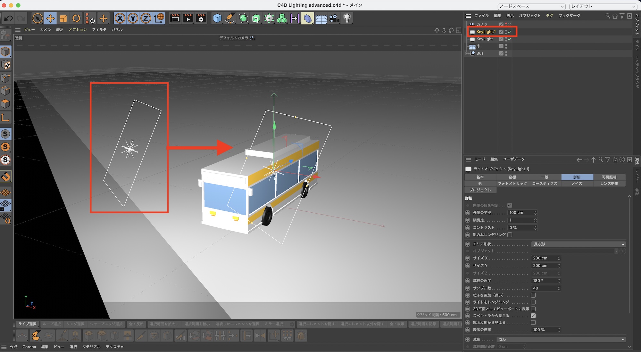Image resolution: width=641 pixels, height=352 pixels.
Task: Add a light object bulb icon
Action: point(347,18)
